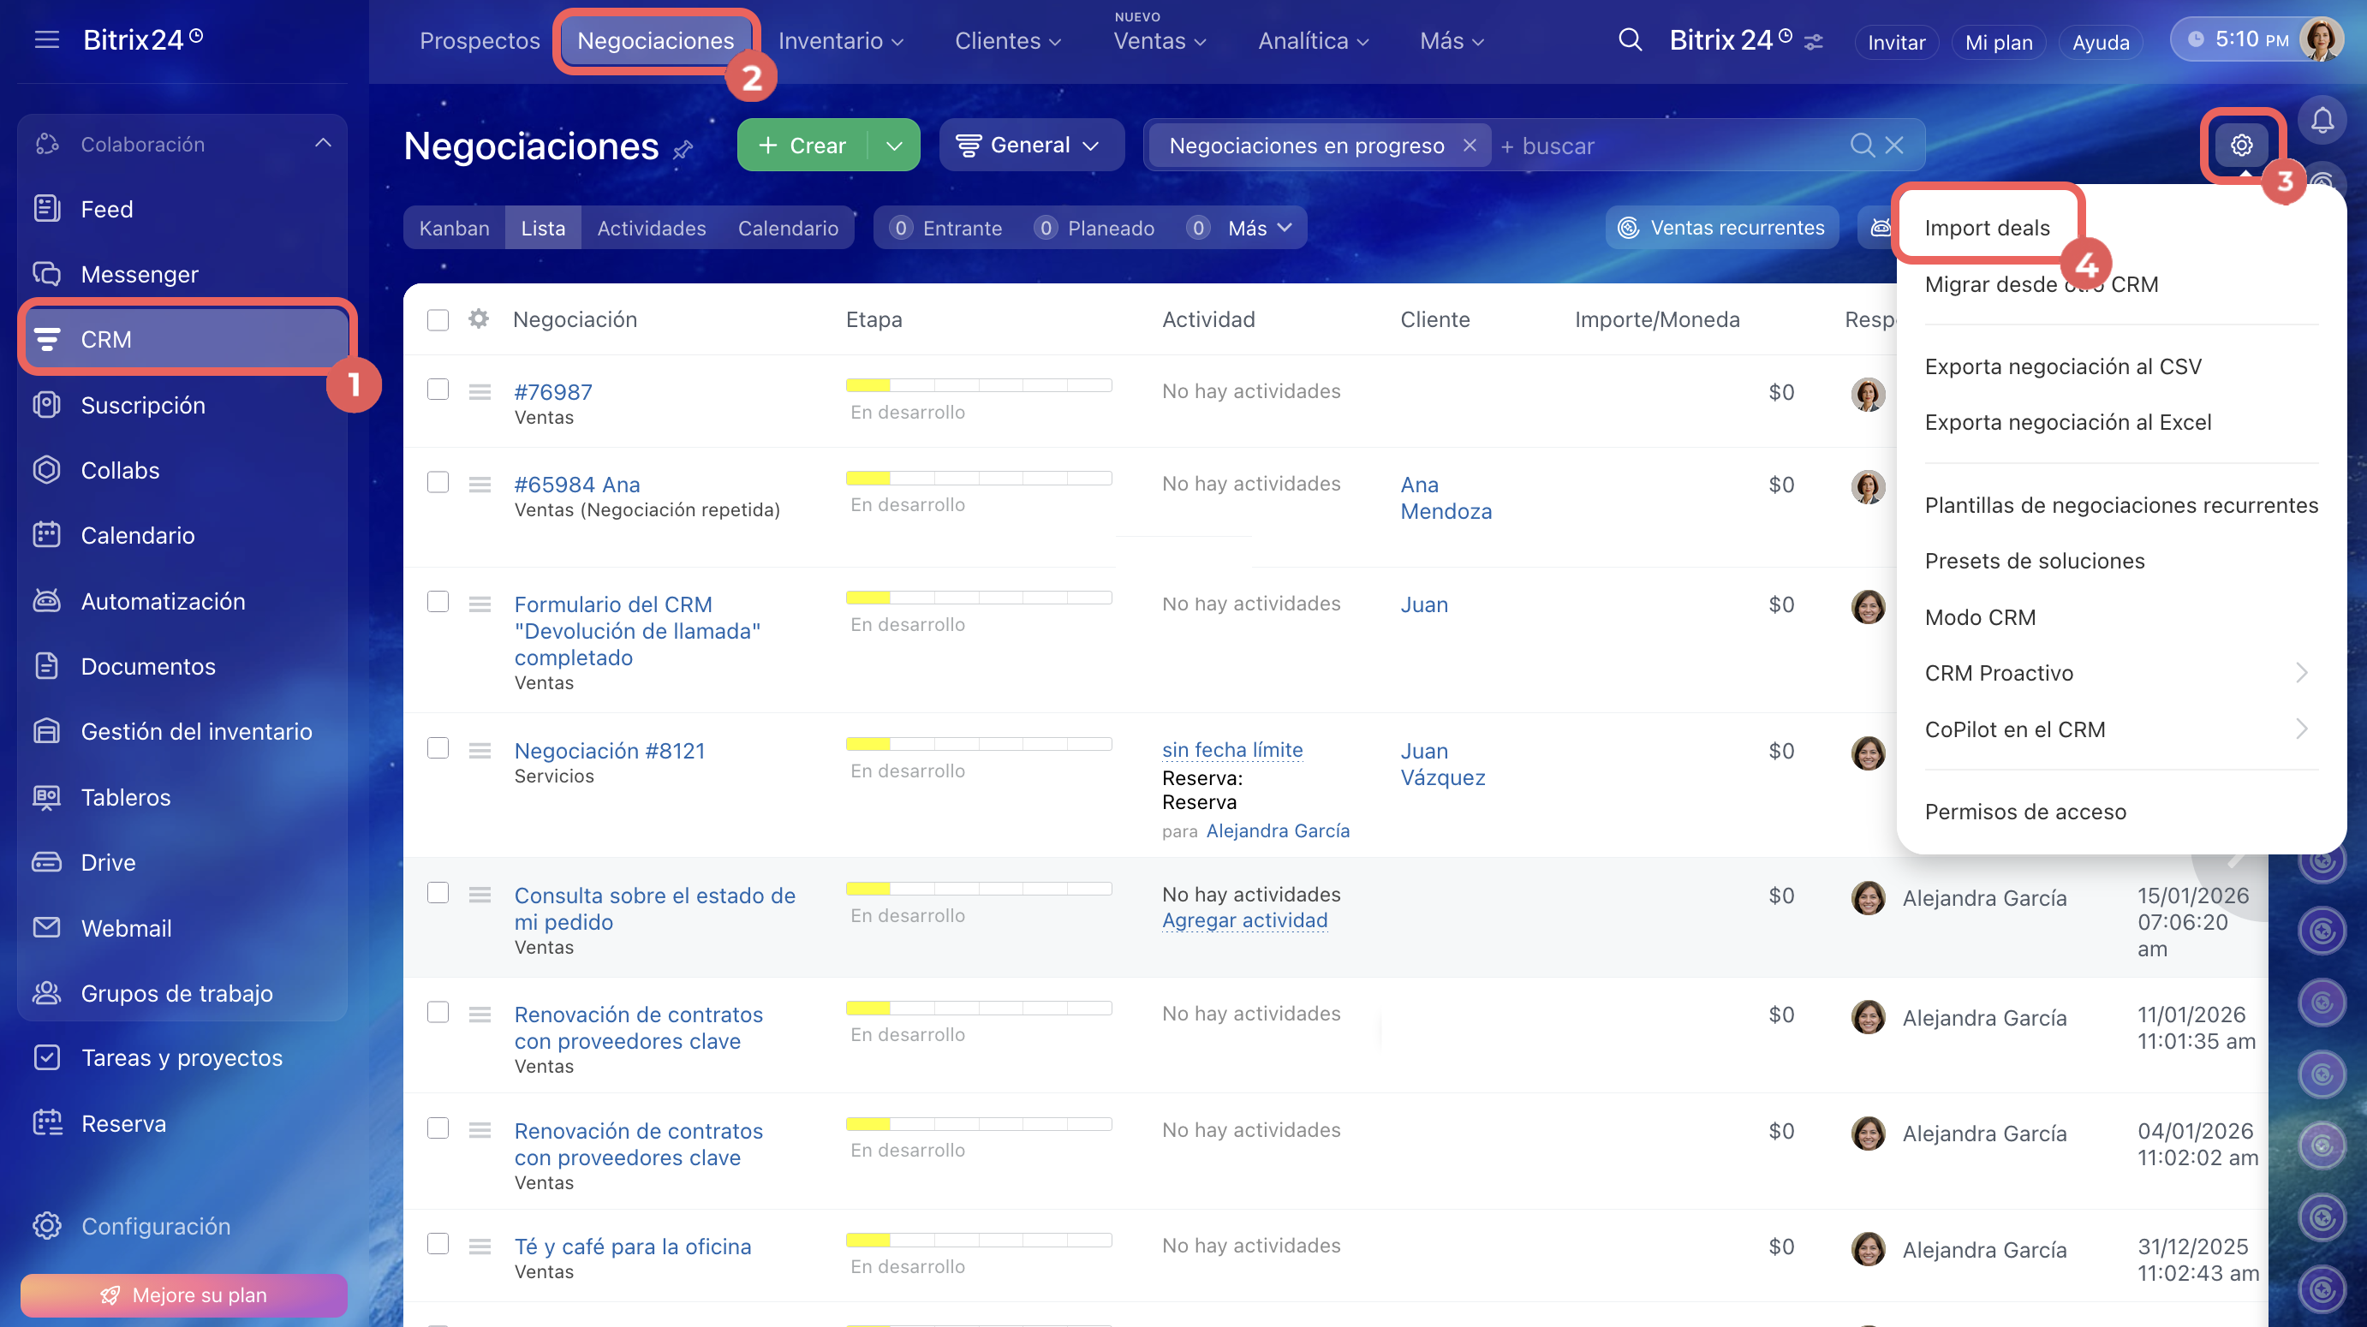Switch to the Kanban view tab
The image size is (2367, 1327).
pos(454,228)
